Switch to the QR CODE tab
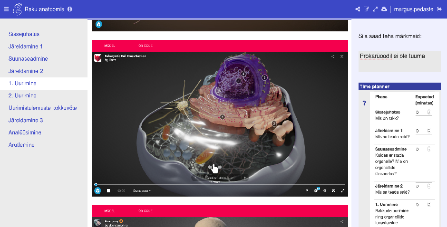The width and height of the screenshot is (447, 227). tap(145, 46)
